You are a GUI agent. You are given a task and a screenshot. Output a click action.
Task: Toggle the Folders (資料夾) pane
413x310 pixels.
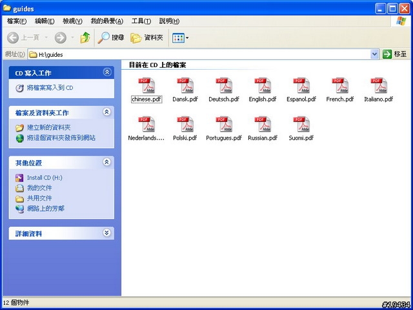click(x=146, y=37)
